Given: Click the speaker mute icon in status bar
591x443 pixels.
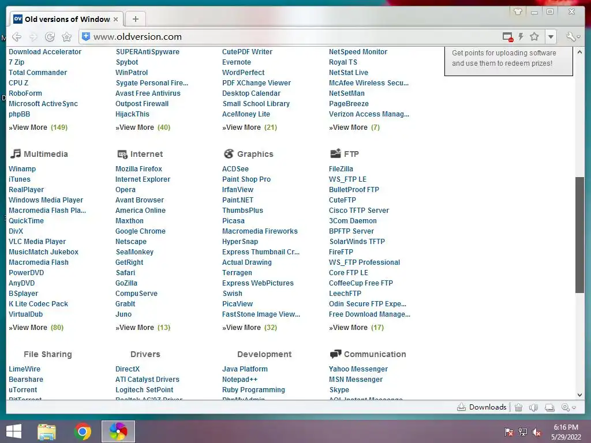Looking at the screenshot, I should pyautogui.click(x=533, y=407).
